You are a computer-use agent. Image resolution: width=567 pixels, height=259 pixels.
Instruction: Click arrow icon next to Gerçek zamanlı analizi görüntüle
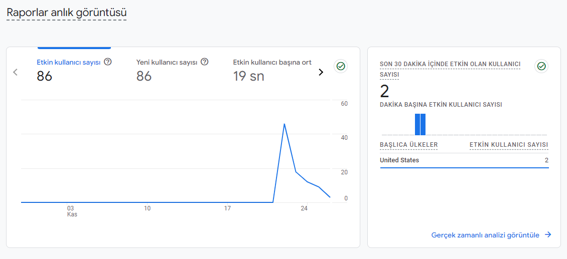pyautogui.click(x=548, y=235)
